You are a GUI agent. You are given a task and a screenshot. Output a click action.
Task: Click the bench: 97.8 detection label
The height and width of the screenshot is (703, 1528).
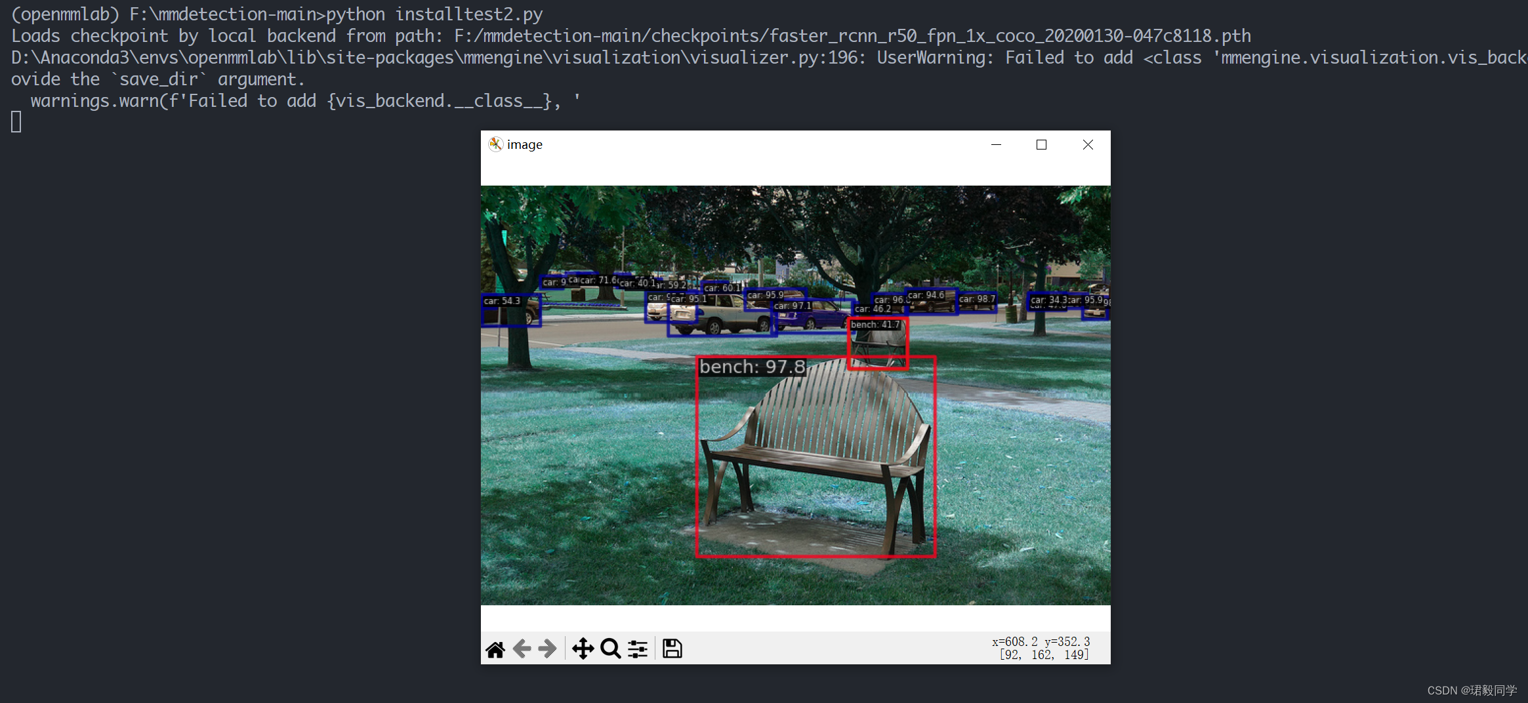tap(752, 367)
